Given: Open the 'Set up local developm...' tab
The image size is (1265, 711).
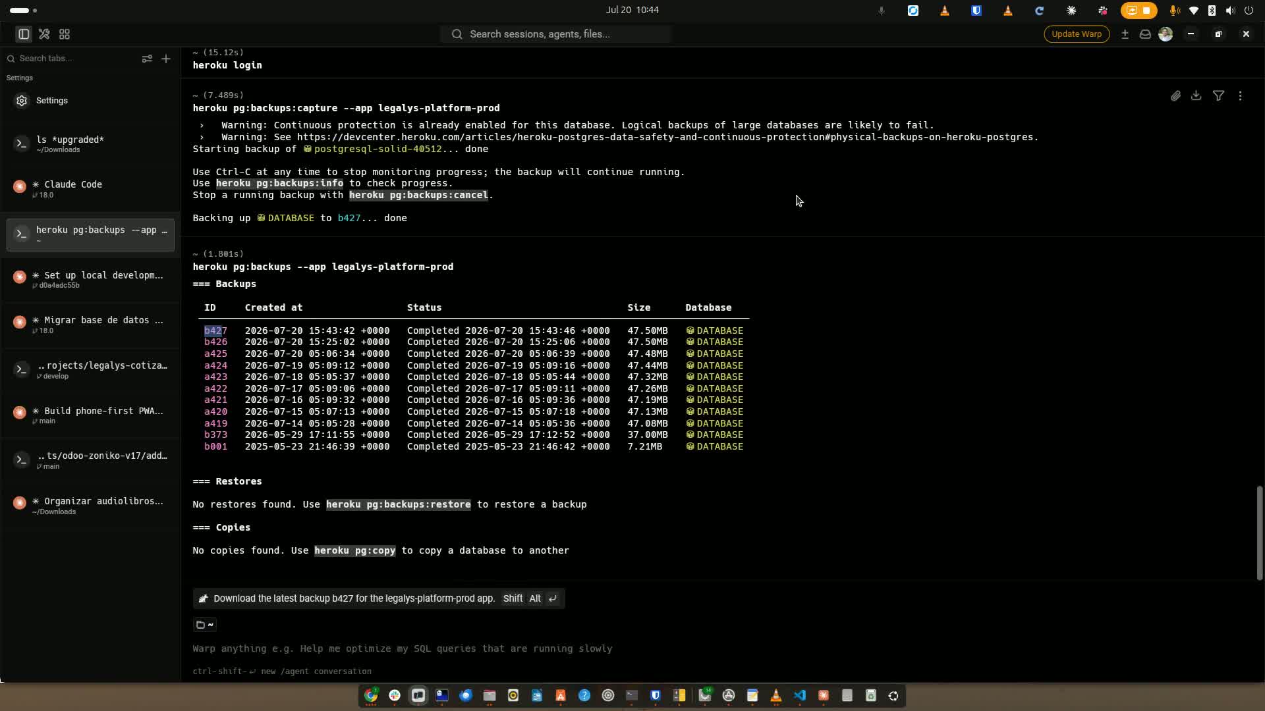Looking at the screenshot, I should coord(90,280).
